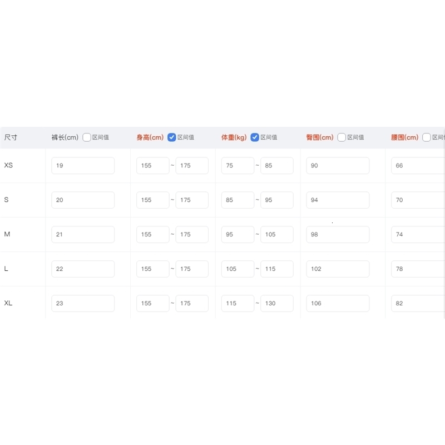Click S row weight maximum field 95
This screenshot has width=445, height=445.
tap(276, 200)
